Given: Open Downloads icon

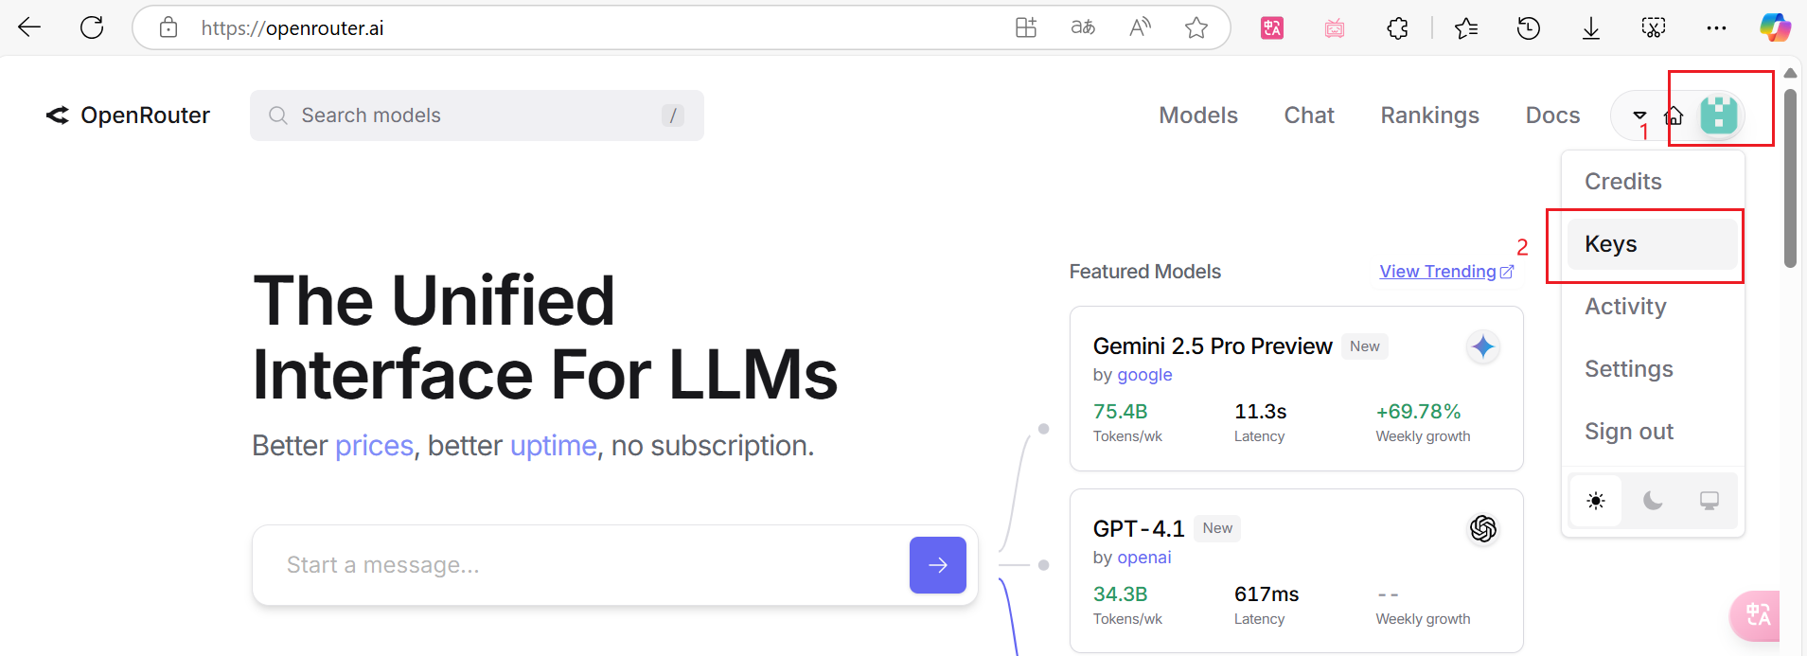Looking at the screenshot, I should [1591, 28].
